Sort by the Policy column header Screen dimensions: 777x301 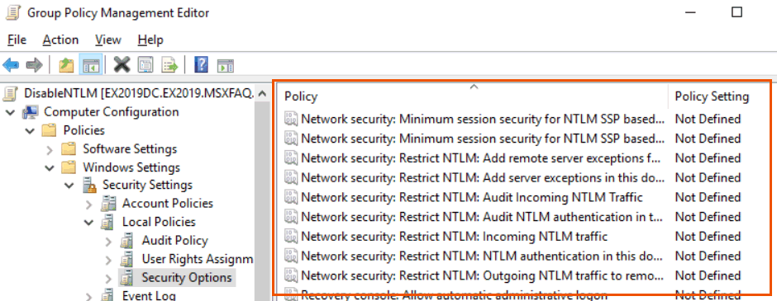[x=472, y=96]
